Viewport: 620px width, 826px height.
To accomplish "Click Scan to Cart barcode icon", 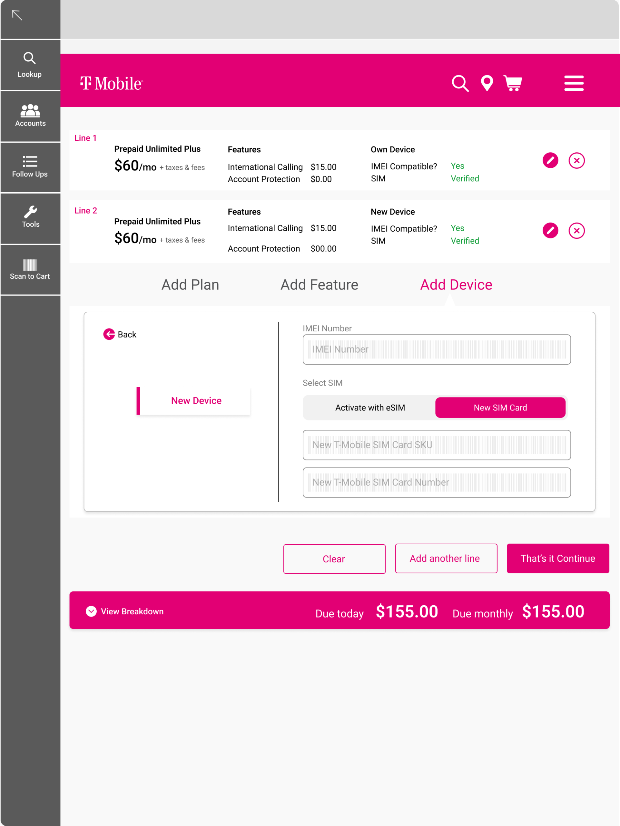I will pyautogui.click(x=30, y=269).
